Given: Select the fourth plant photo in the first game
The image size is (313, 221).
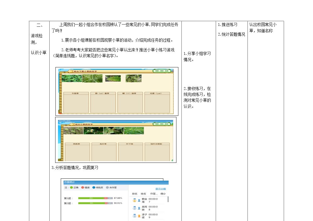Looking at the screenshot, I should (x=134, y=78).
